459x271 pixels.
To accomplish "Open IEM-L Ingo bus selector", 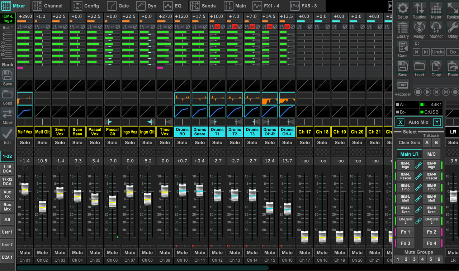I will [8, 19].
